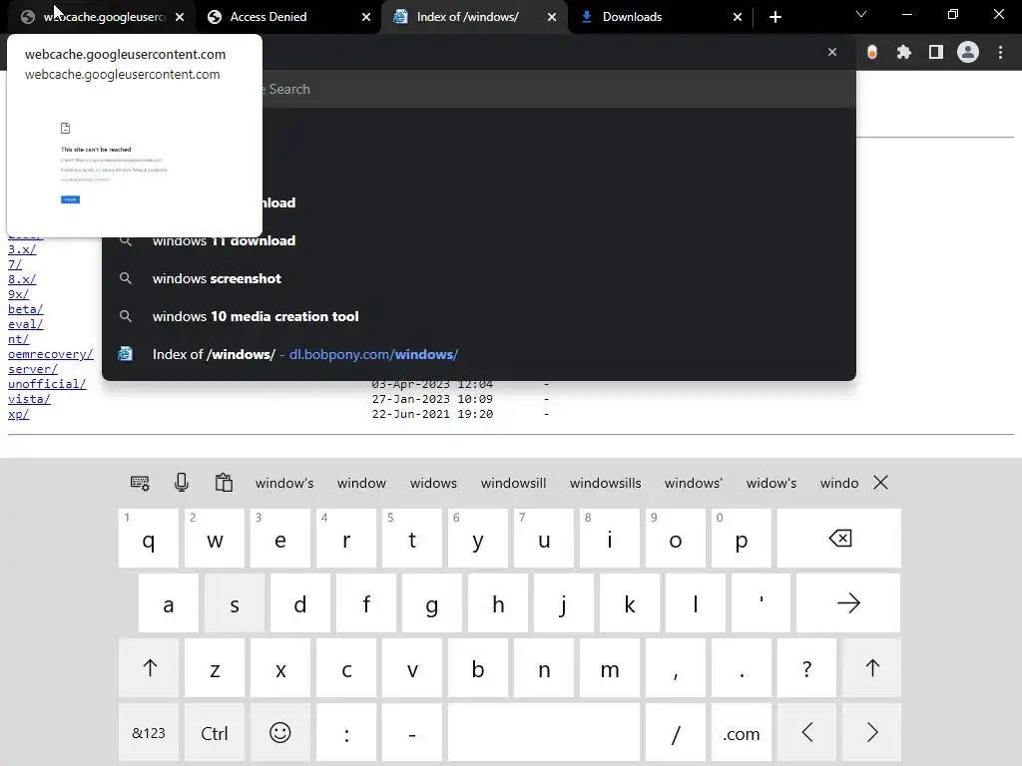Viewport: 1022px width, 766px height.
Task: Open the 8.x/ directory link
Action: pos(22,279)
